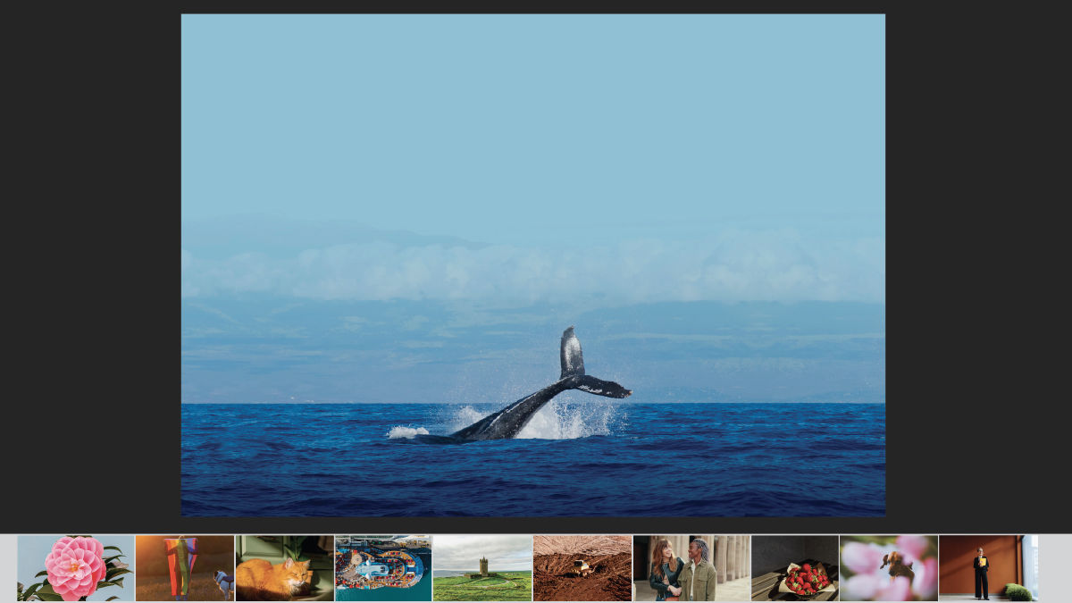Open the strawberries bouquet thumbnail
The width and height of the screenshot is (1072, 603).
pos(795,568)
